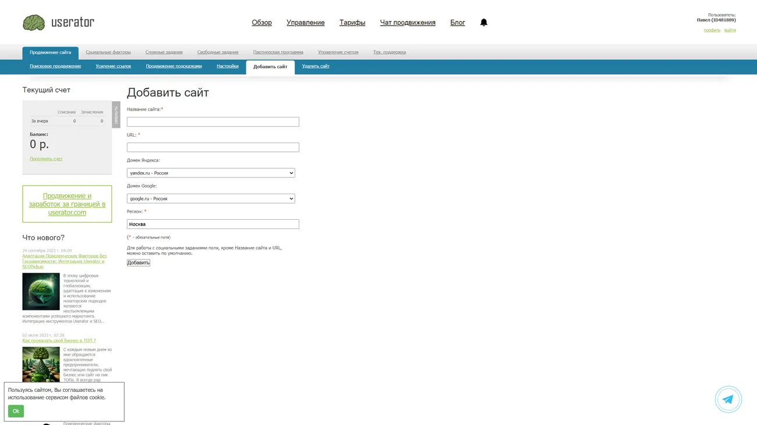This screenshot has width=757, height=425.
Task: Focus the Название сайта input field
Action: [213, 122]
